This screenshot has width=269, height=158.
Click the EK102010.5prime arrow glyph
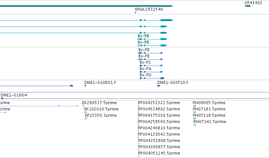(86, 112)
